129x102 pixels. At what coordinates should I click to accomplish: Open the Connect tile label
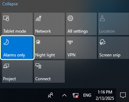(x=43, y=79)
